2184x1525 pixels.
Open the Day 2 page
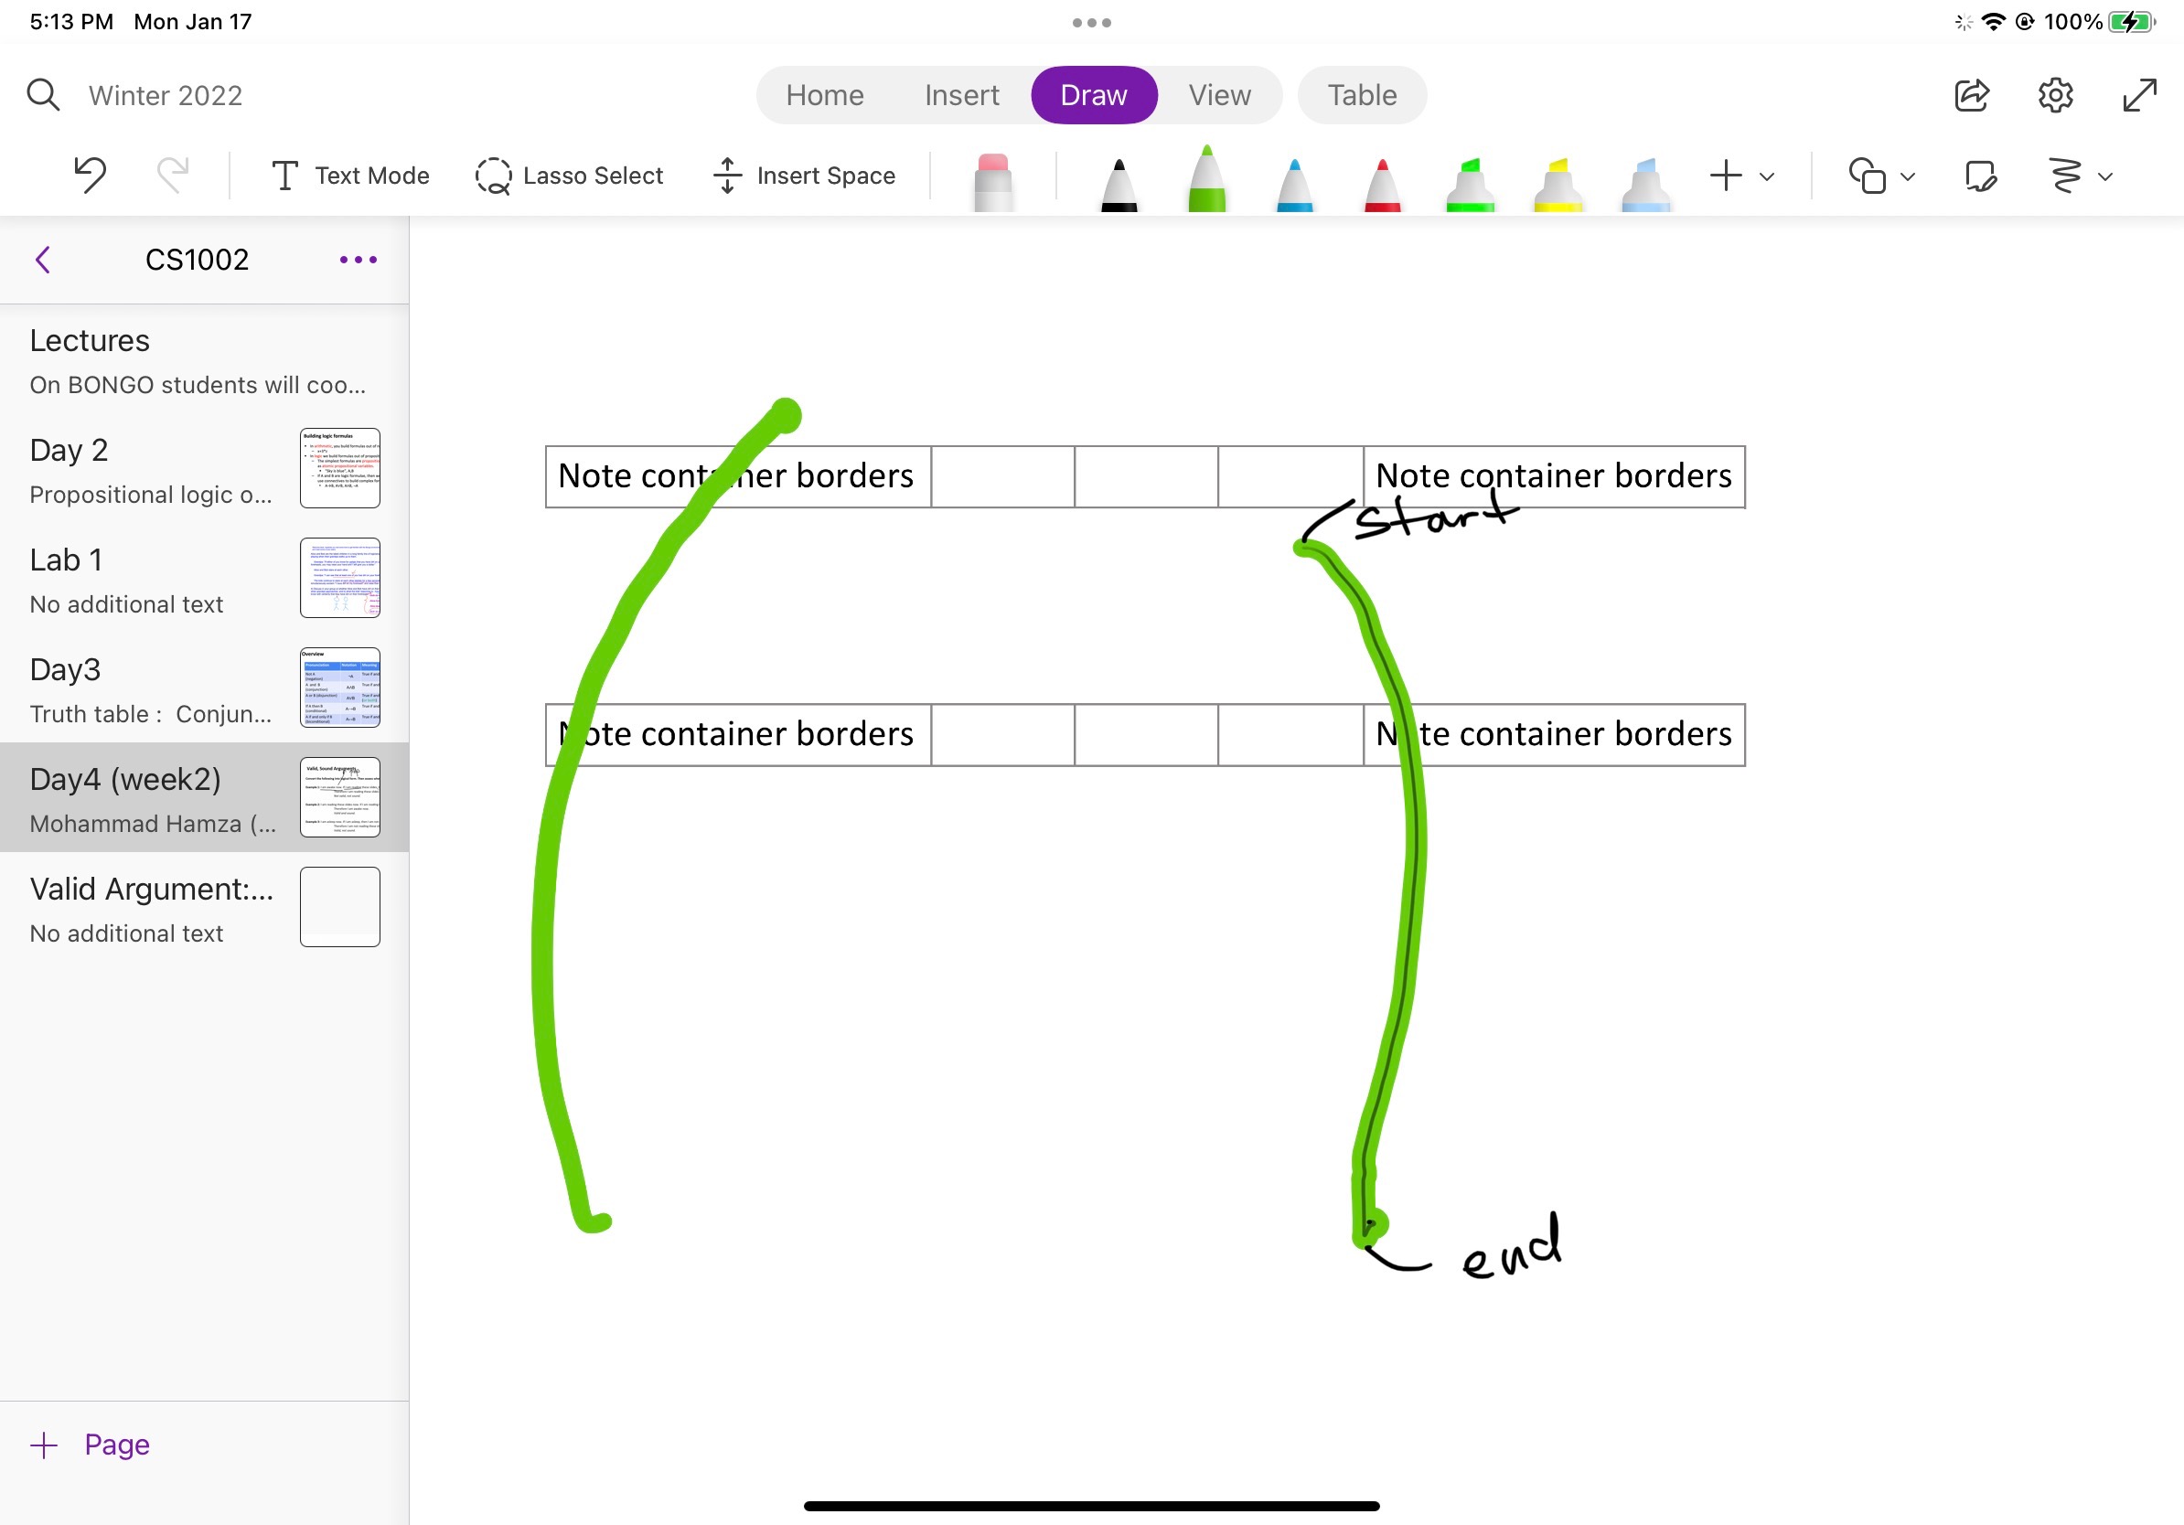click(205, 470)
